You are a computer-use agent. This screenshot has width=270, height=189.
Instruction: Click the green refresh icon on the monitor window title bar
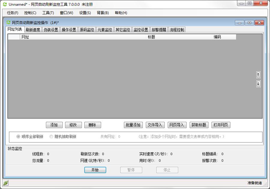[7, 22]
